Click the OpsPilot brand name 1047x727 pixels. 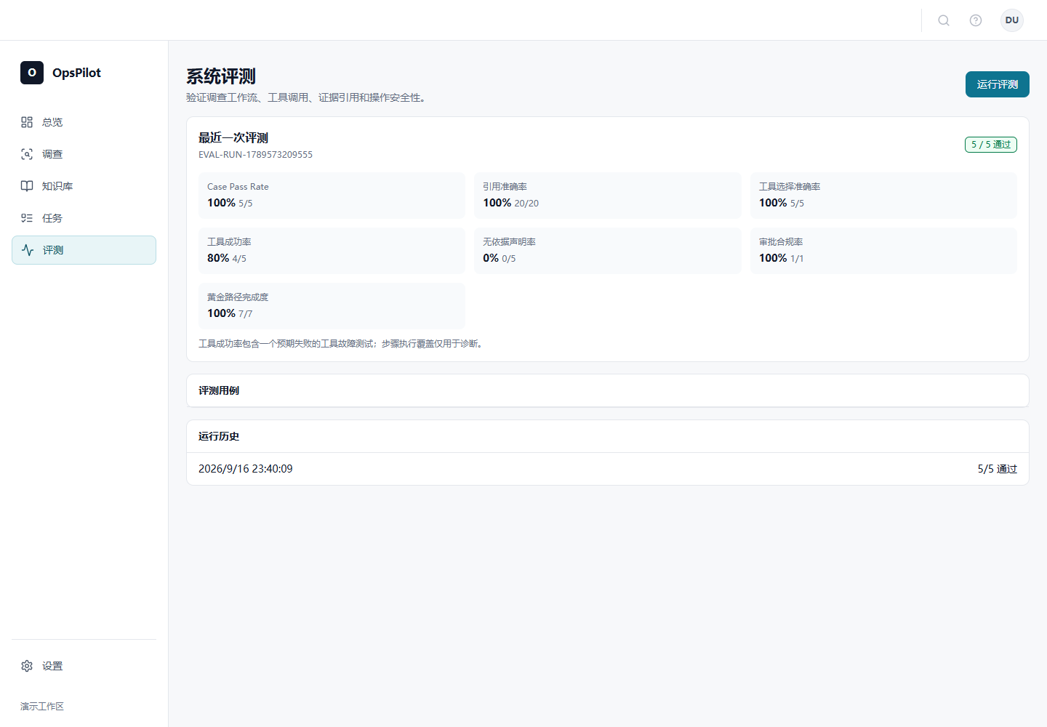click(76, 73)
